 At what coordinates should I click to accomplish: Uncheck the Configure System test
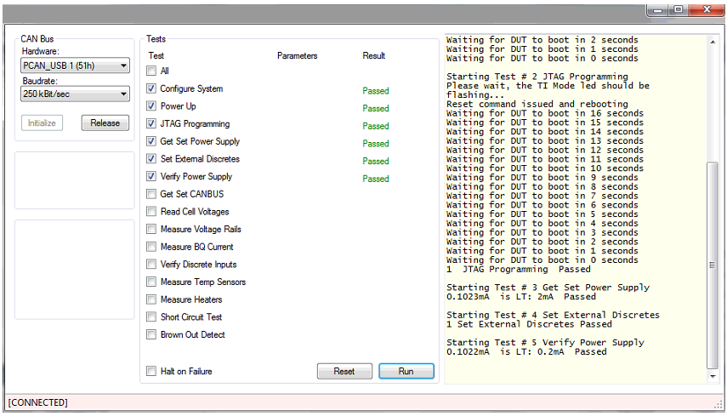click(151, 88)
